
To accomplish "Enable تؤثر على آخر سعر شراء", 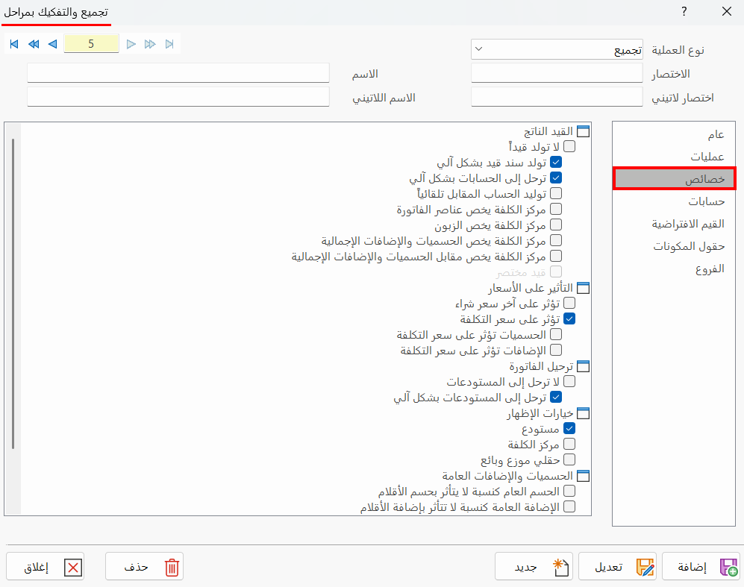I will click(569, 303).
